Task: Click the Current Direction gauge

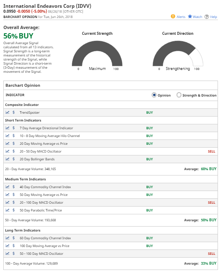Action: (178, 54)
